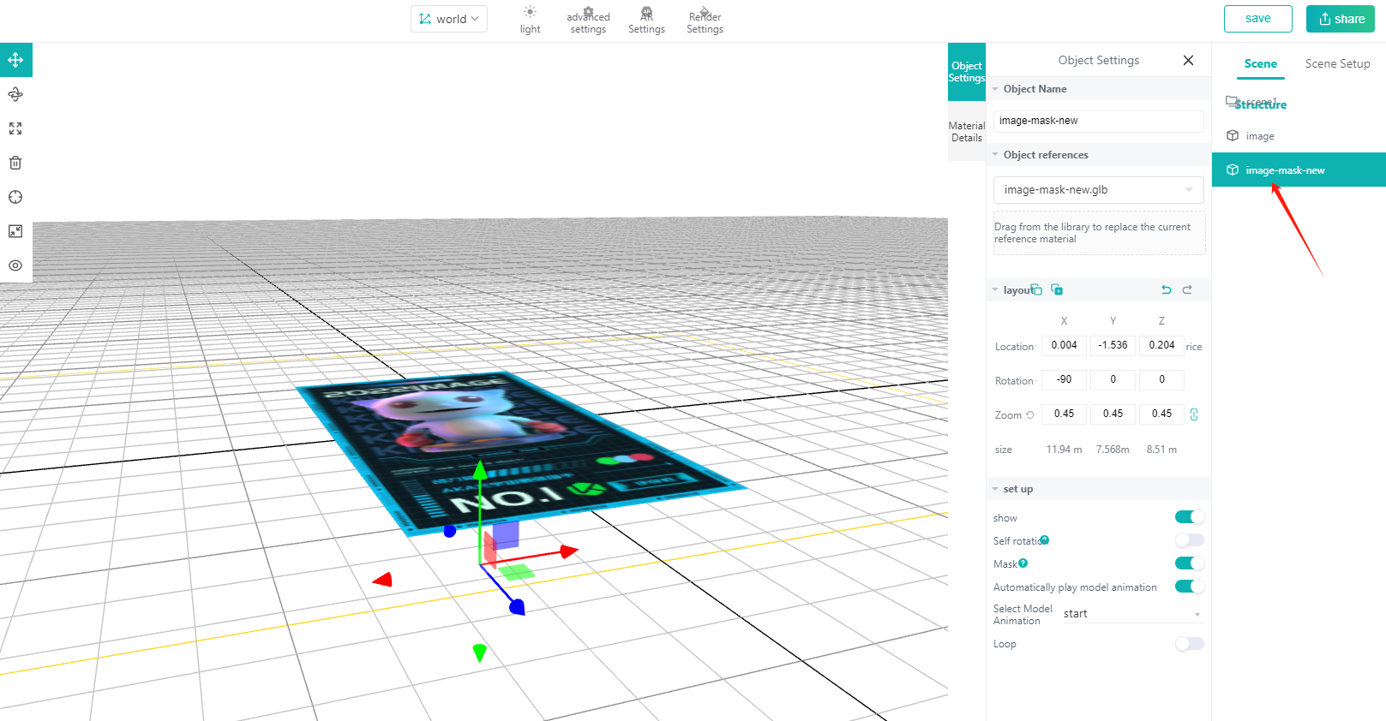Toggle the zoom proportional lock icon
This screenshot has width=1386, height=721.
[x=1194, y=414]
